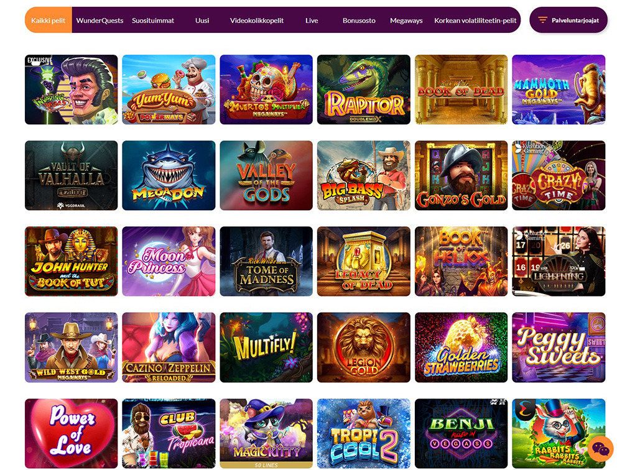Start the Crazy Time live game
This screenshot has width=622, height=470.
(x=559, y=175)
